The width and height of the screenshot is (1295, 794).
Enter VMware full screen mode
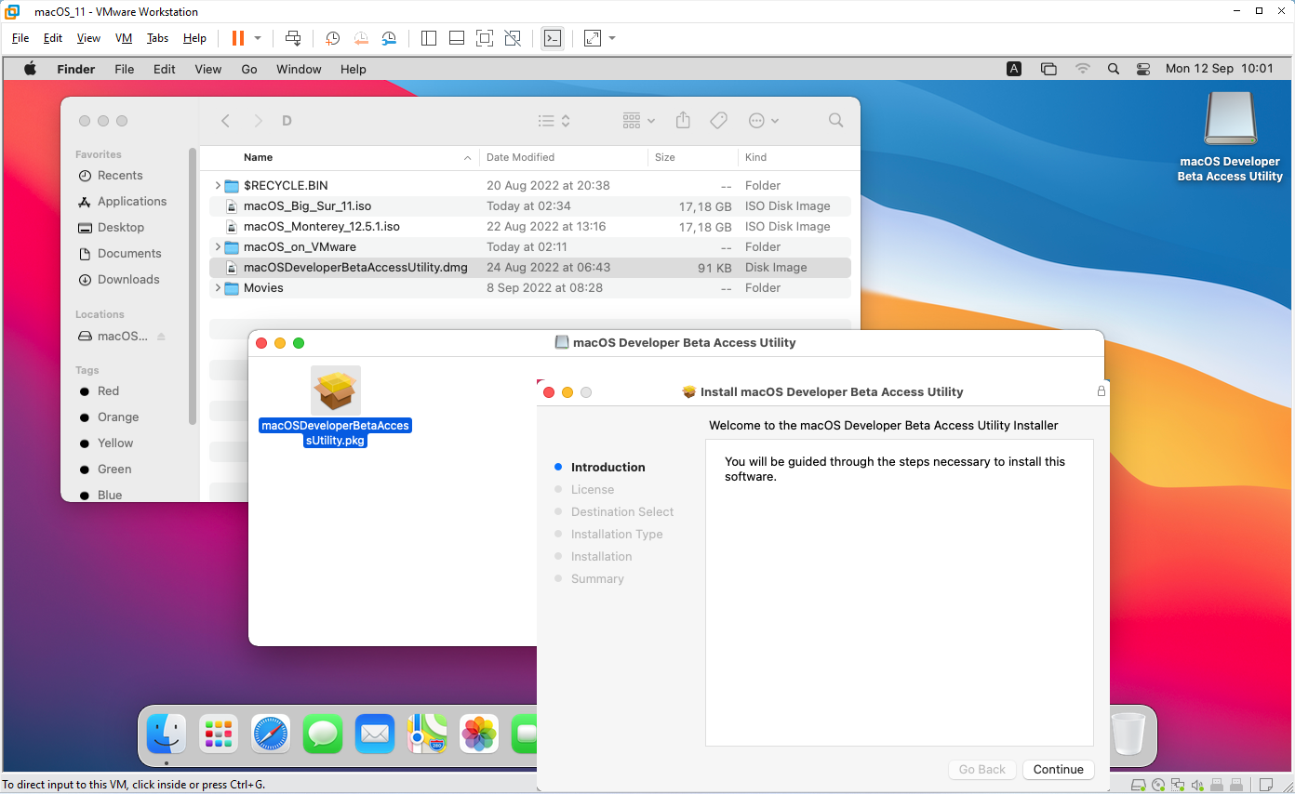(485, 38)
